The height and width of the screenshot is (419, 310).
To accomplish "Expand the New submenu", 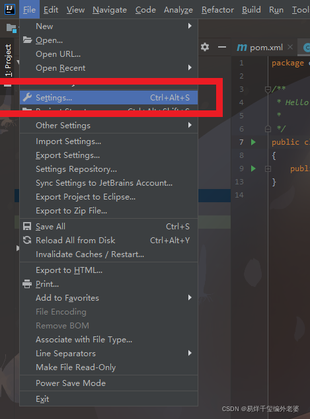I will [x=109, y=26].
